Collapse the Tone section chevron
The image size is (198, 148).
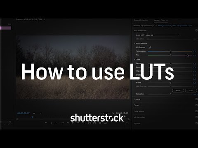coord(135,60)
